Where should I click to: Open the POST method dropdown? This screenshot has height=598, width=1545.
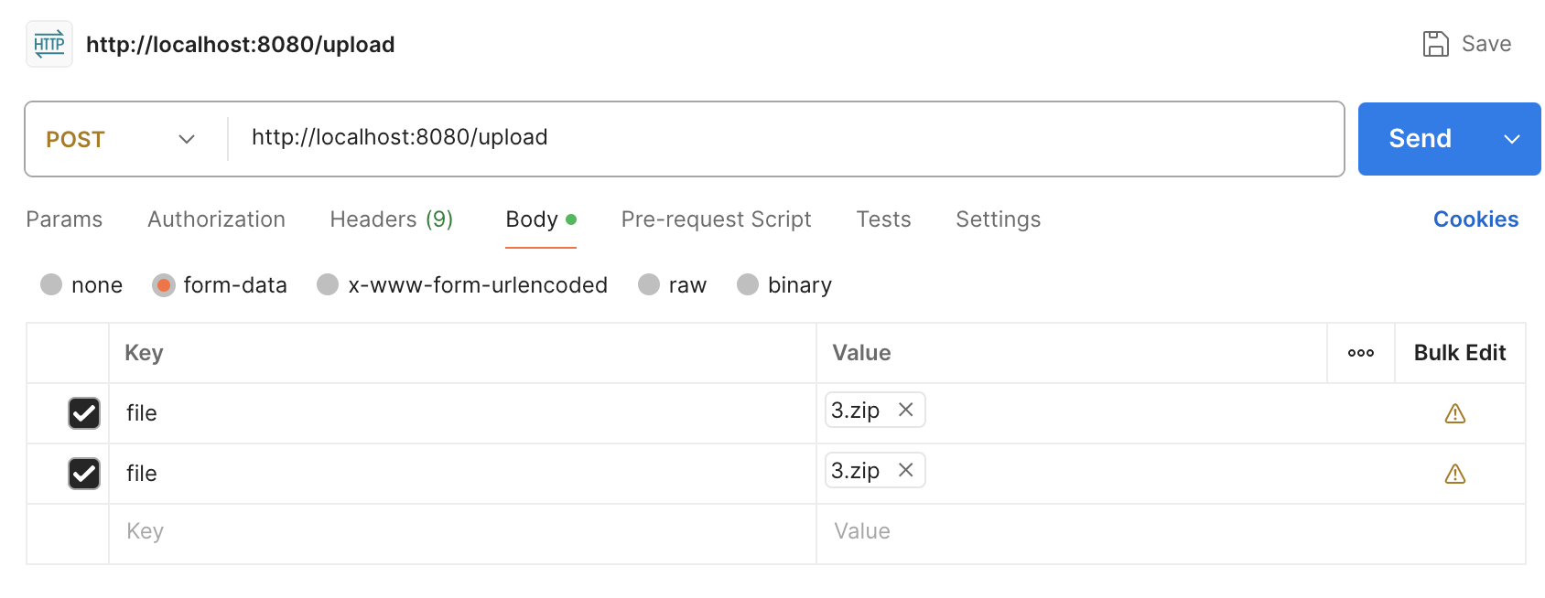(x=121, y=139)
